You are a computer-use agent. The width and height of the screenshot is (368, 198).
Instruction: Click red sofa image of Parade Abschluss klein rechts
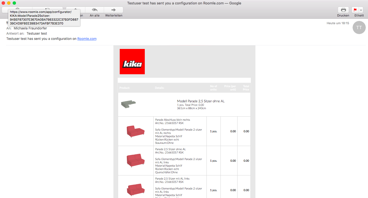point(136,131)
